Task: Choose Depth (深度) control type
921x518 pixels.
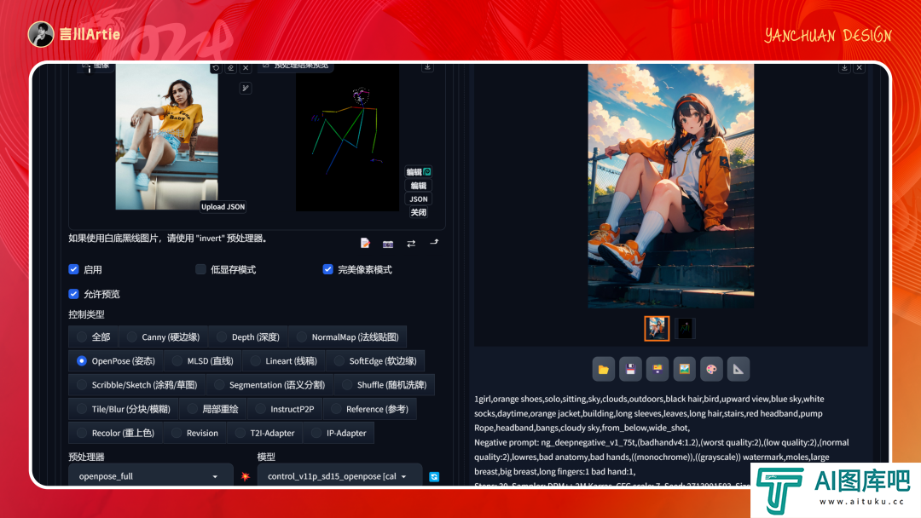Action: click(248, 337)
